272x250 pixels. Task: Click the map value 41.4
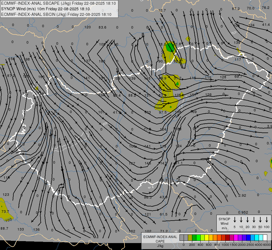(266, 25)
